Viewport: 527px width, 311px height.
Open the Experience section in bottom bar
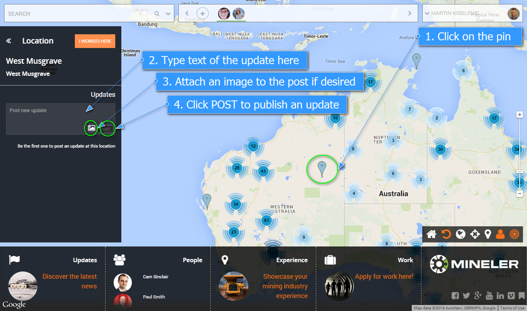click(292, 260)
